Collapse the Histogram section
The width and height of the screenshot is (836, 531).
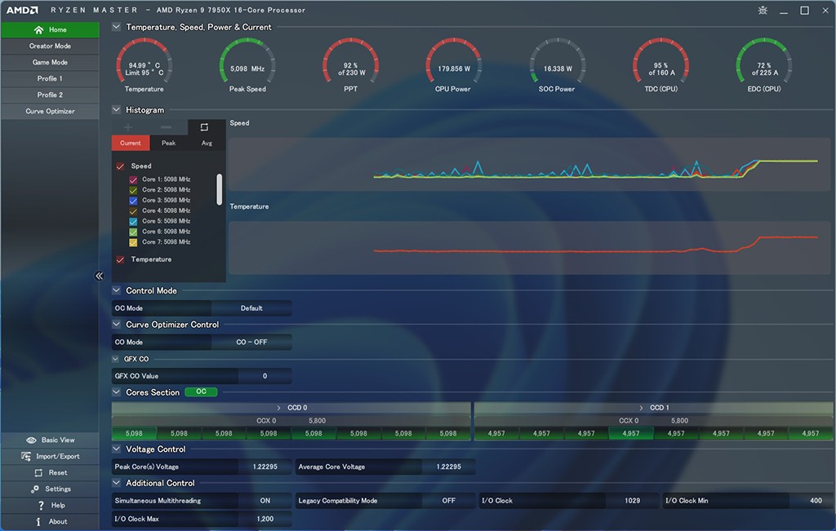116,110
